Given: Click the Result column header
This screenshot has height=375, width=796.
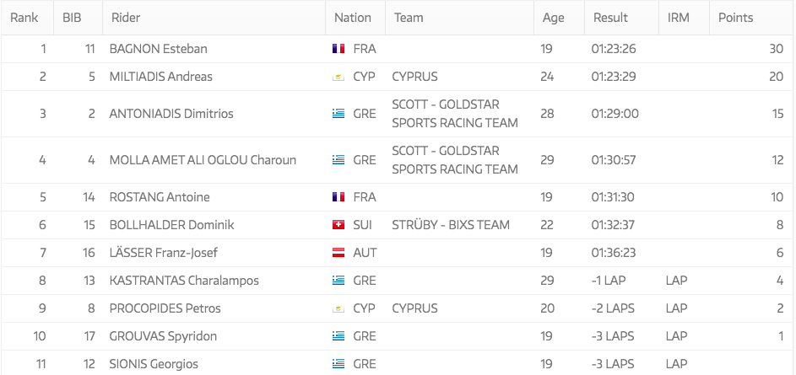Looking at the screenshot, I should coord(609,18).
